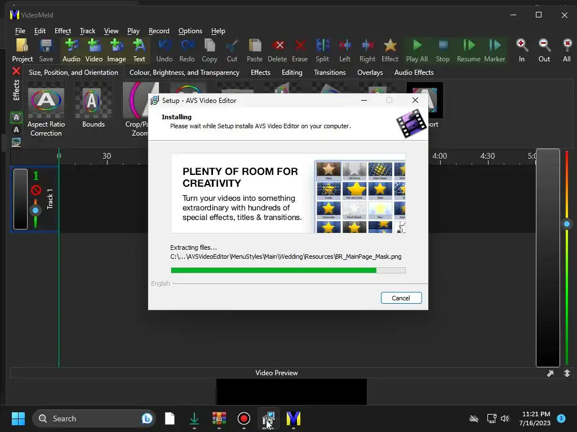
Task: Click the Track 1 volume slider knob
Action: pyautogui.click(x=35, y=210)
